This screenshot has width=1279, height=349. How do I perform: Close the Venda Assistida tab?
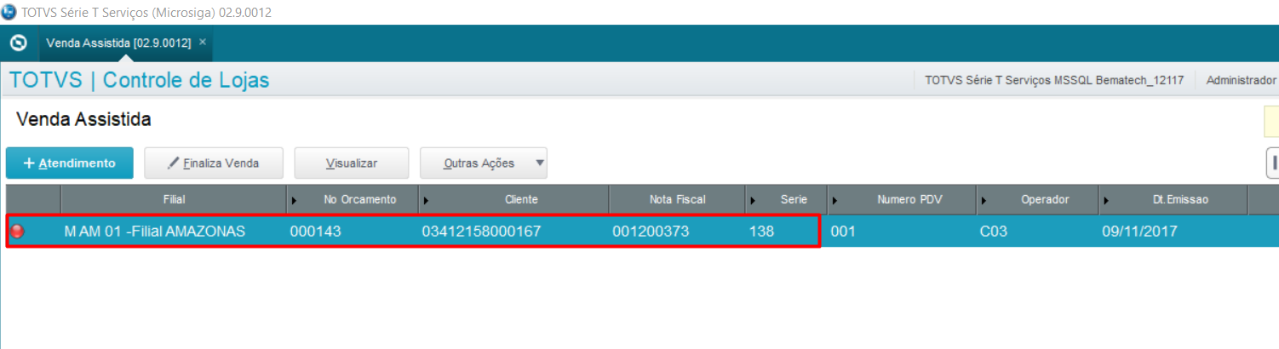point(202,42)
